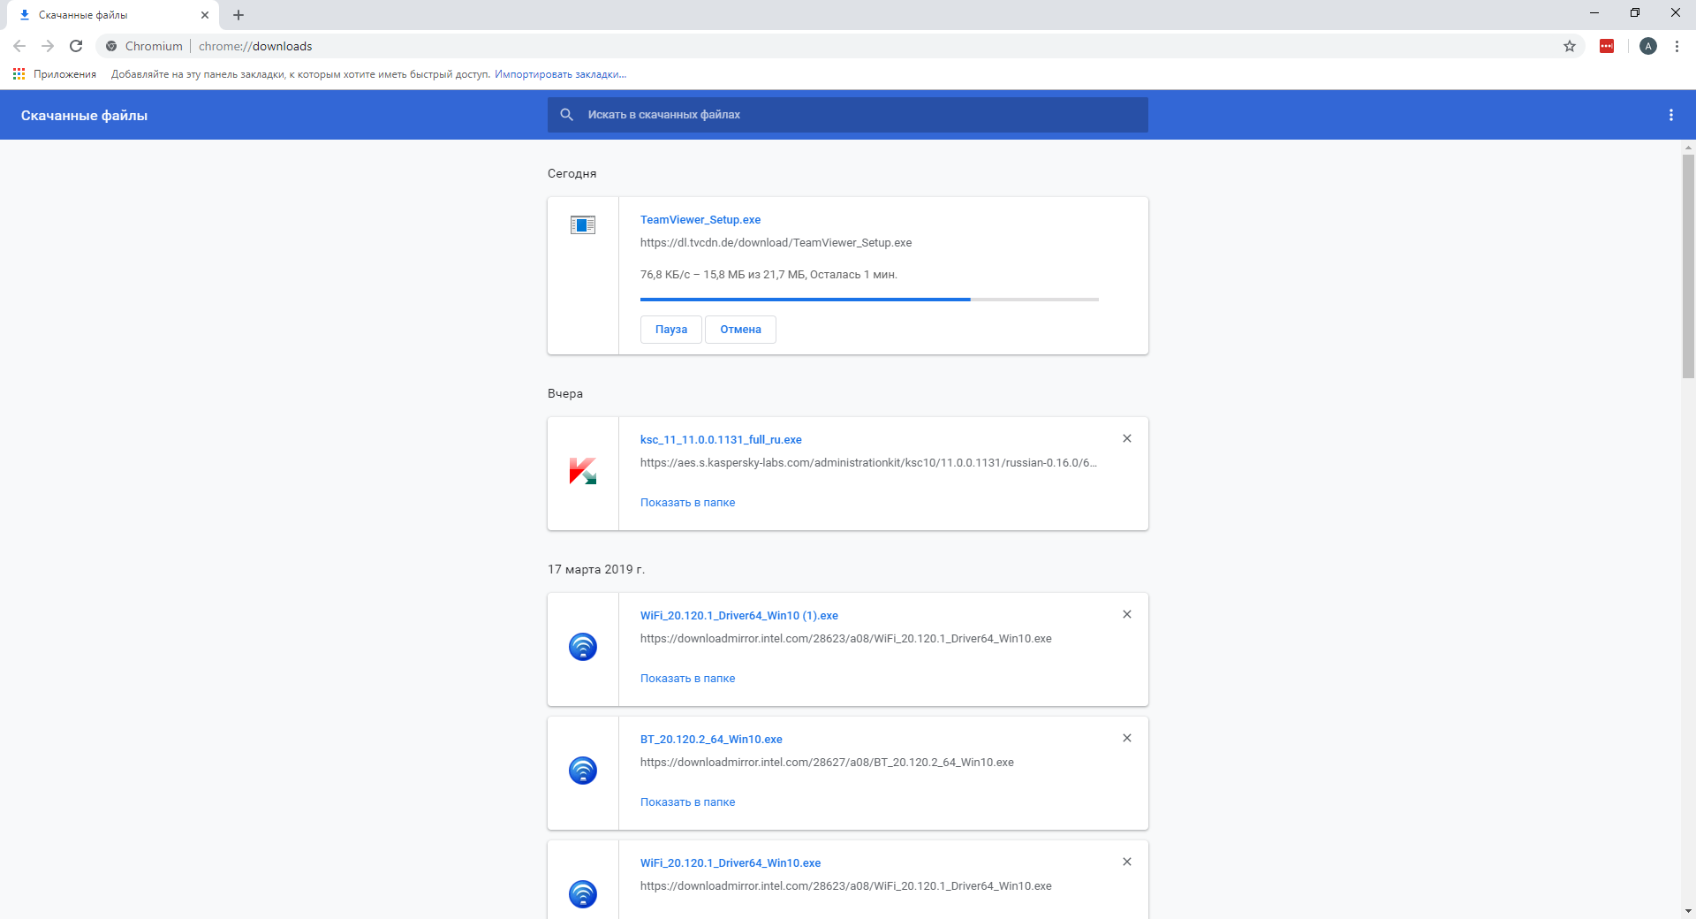Go back to the previous page
The width and height of the screenshot is (1696, 919).
(x=19, y=46)
